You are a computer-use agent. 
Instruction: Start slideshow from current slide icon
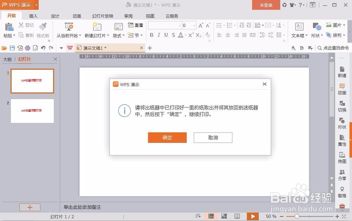(x=69, y=27)
